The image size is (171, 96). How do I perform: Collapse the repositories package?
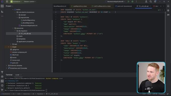click(x=17, y=18)
